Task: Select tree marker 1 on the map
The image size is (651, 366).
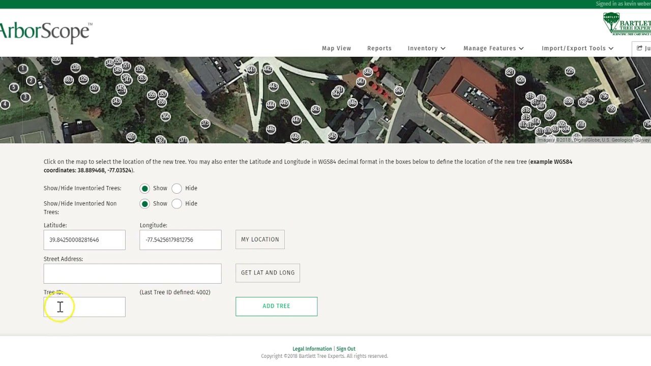Action: (x=22, y=68)
